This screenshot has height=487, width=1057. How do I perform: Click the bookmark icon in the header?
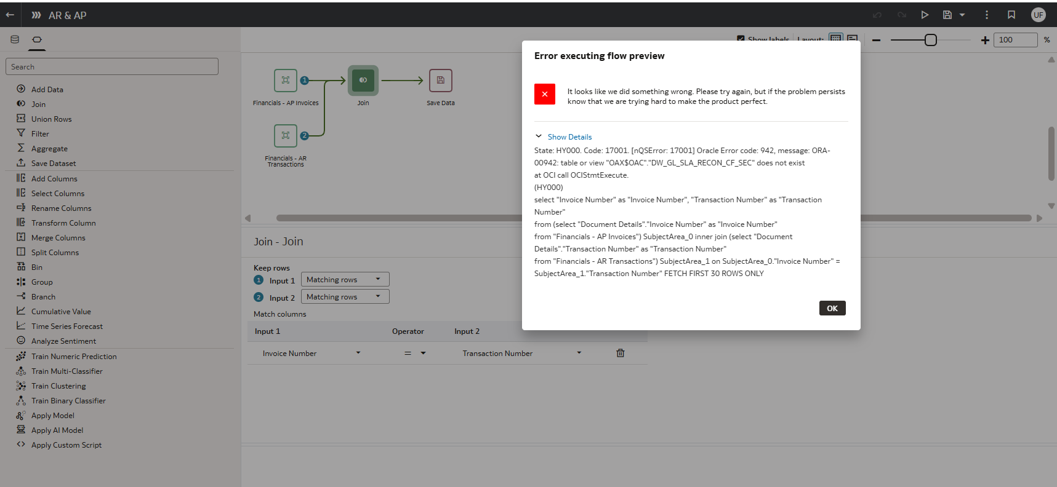coord(1011,15)
